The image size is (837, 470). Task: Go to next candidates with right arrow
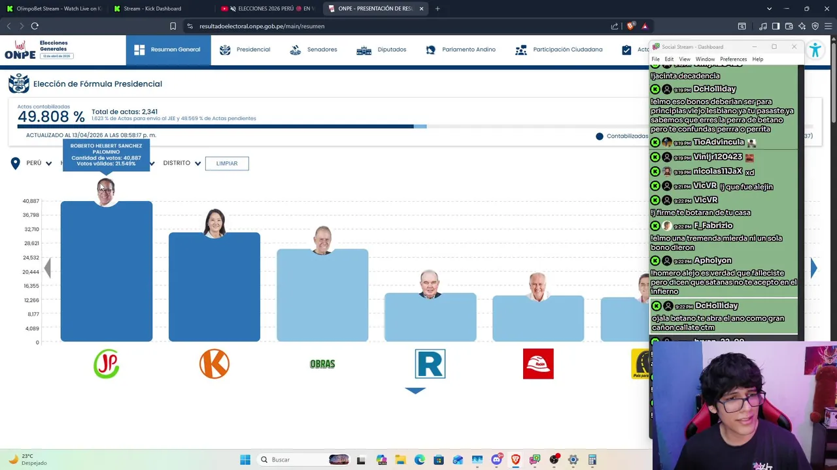click(x=813, y=268)
